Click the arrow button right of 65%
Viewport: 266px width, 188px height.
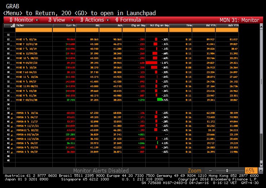(x=261, y=170)
